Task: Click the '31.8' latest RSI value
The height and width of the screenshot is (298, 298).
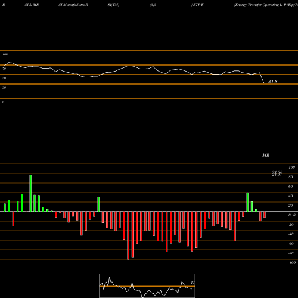Action: pyautogui.click(x=272, y=82)
